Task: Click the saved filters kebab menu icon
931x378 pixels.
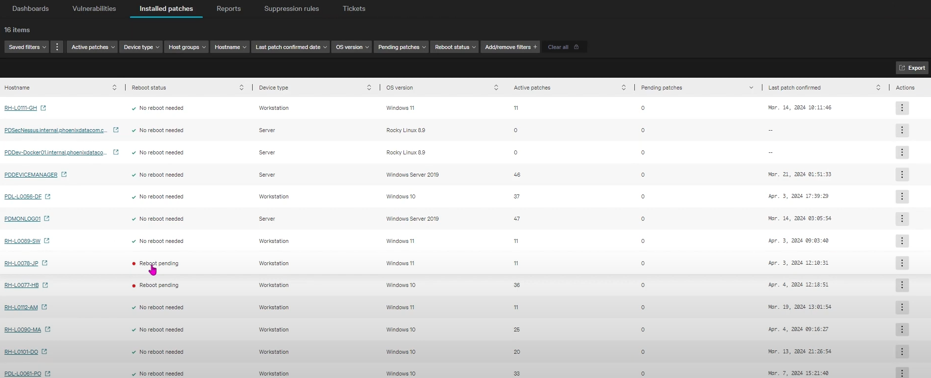Action: pyautogui.click(x=57, y=47)
